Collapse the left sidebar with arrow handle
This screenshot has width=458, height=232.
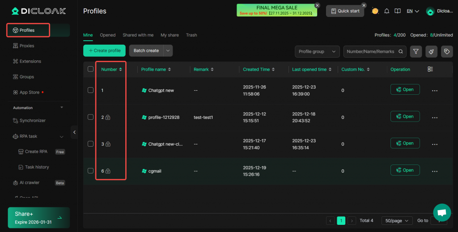pos(74,132)
